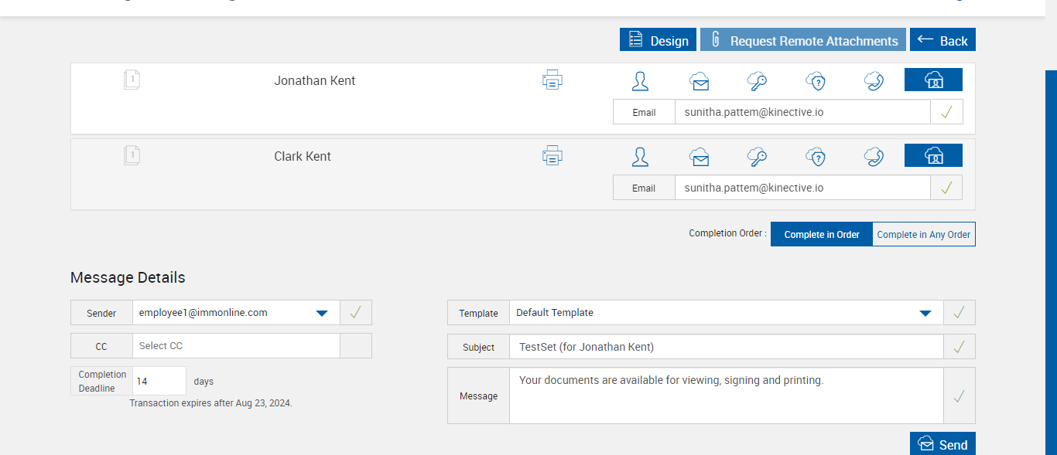The width and height of the screenshot is (1057, 455).
Task: Select the person icon in Jonathan Kent's row
Action: pos(640,81)
